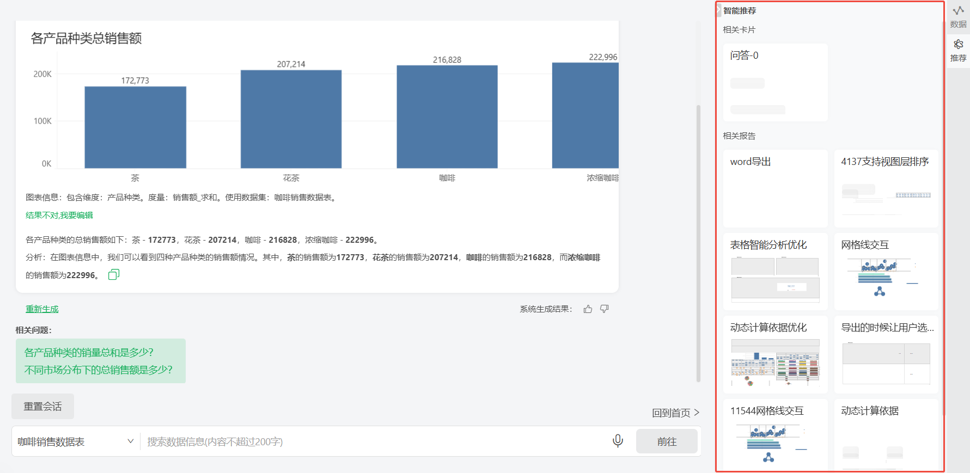Open the 问答-0 related card
This screenshot has width=970, height=473.
coord(776,82)
